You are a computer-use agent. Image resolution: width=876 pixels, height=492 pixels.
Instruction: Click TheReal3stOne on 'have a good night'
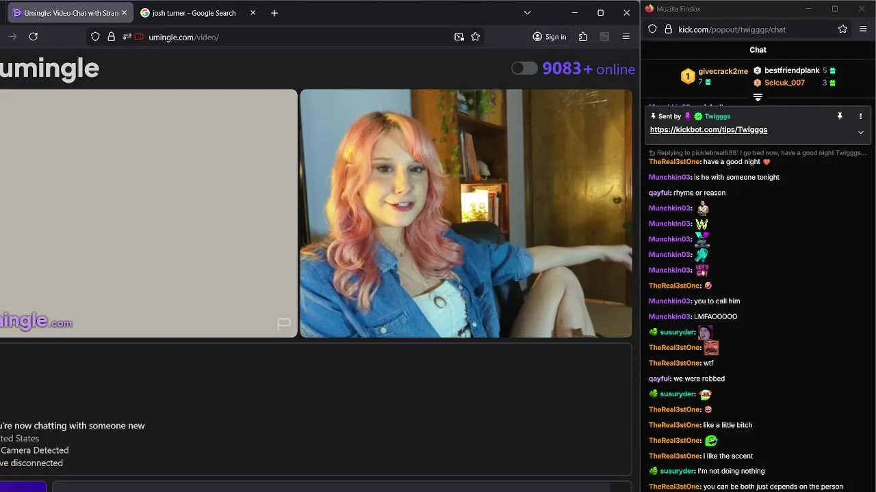coord(675,162)
